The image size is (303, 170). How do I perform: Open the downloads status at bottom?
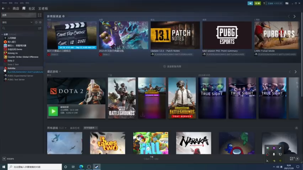pos(151,158)
